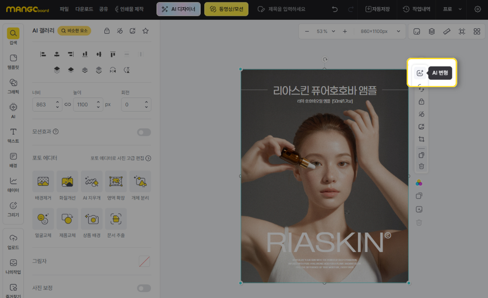This screenshot has height=298, width=488.
Task: Click the 얼굴교체 face swap icon
Action: coord(43,219)
